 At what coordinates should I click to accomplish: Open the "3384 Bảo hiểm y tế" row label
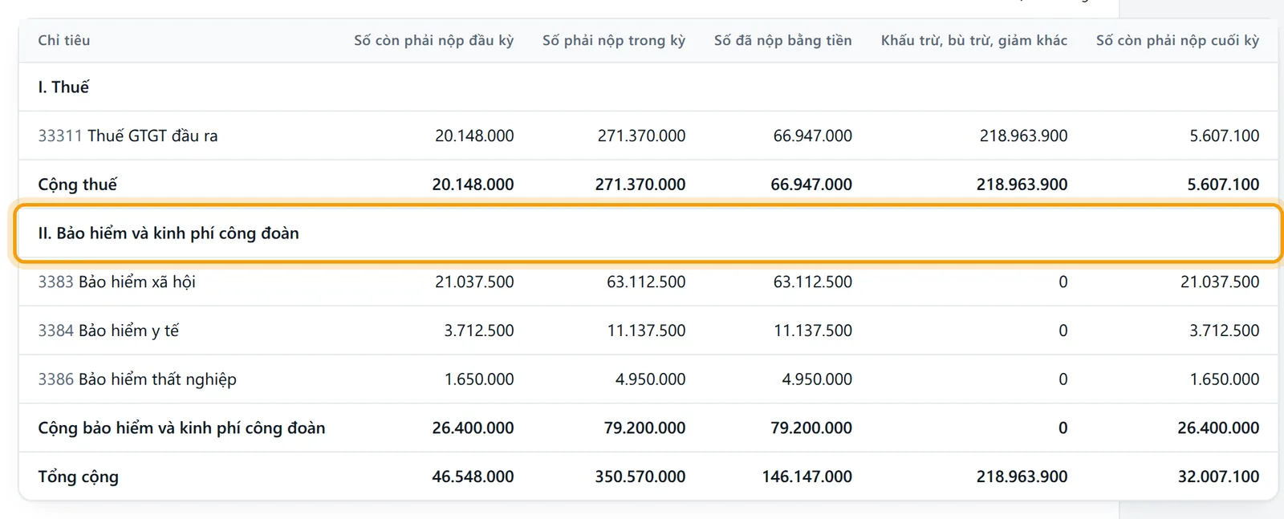(108, 330)
